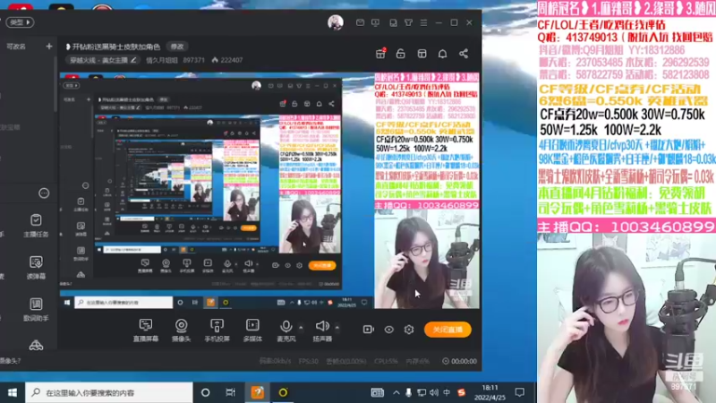
Task: Expand the speaker volume arrow
Action: click(337, 327)
